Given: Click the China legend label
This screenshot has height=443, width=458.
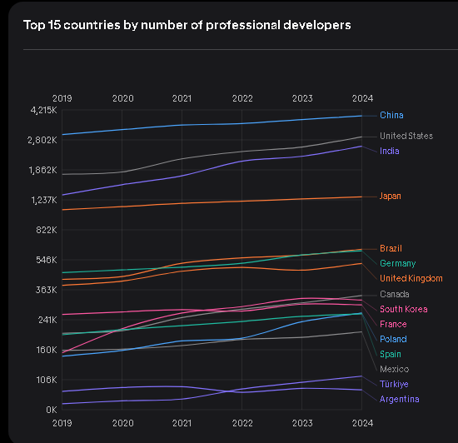Looking at the screenshot, I should point(391,116).
